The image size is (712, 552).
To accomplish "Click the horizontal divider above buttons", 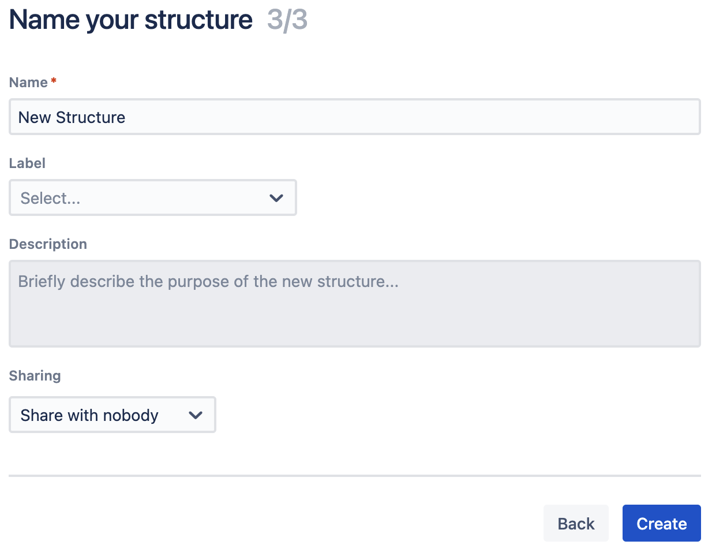I will tap(354, 476).
